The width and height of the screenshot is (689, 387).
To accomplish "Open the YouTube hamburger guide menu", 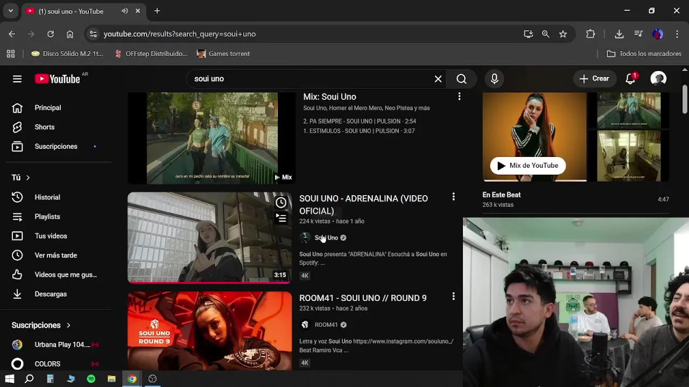I will click(x=17, y=79).
